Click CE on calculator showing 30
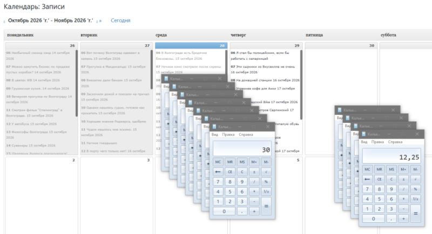The image size is (432, 234). point(230,172)
